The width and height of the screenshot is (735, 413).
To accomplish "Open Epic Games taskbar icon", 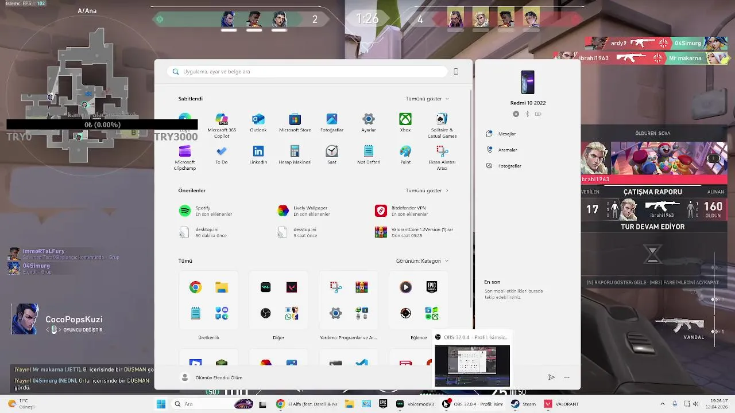I will (x=383, y=404).
